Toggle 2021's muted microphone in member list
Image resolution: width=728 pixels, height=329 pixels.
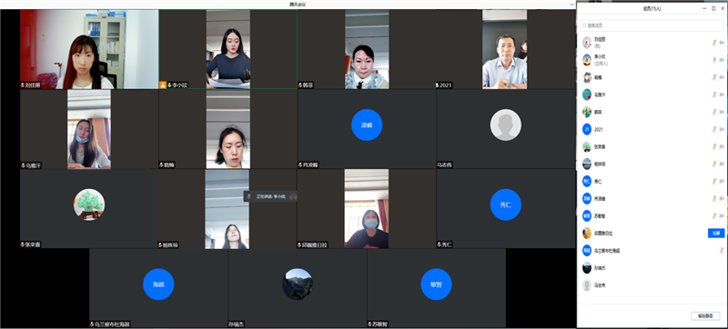pyautogui.click(x=715, y=129)
